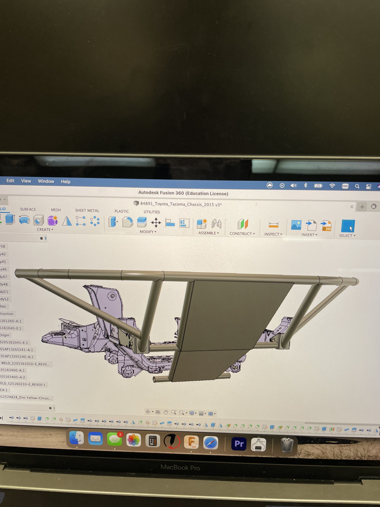The image size is (380, 507).
Task: Select the Move/Copy tool
Action: pyautogui.click(x=156, y=222)
